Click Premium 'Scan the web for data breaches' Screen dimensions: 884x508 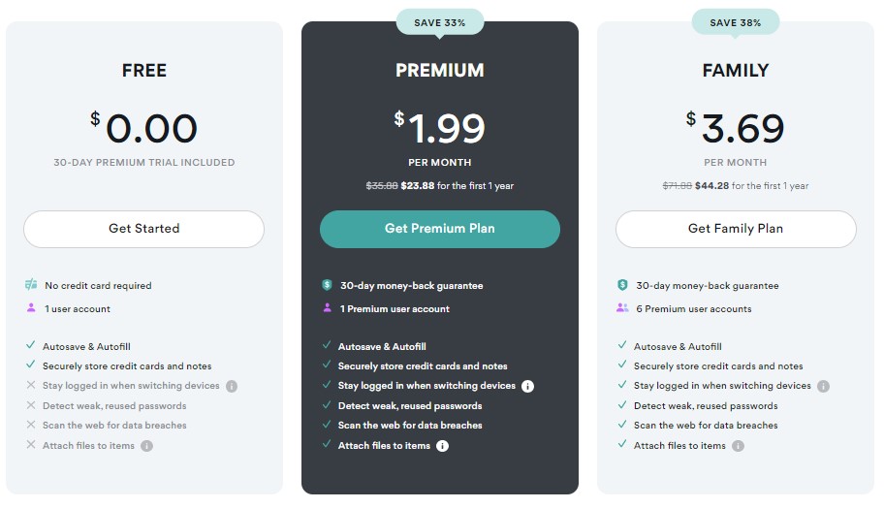[x=410, y=426]
